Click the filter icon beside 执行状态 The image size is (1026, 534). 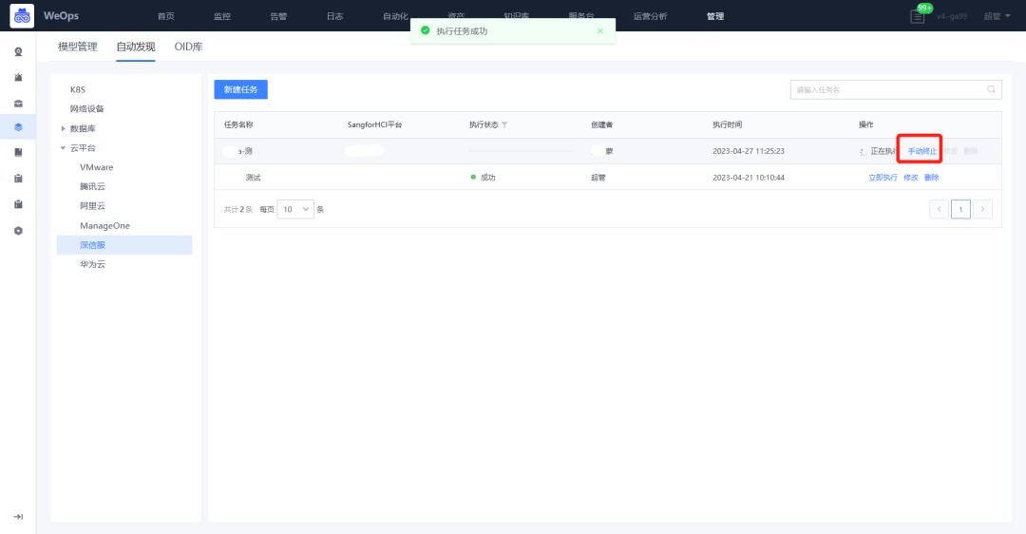coord(504,124)
